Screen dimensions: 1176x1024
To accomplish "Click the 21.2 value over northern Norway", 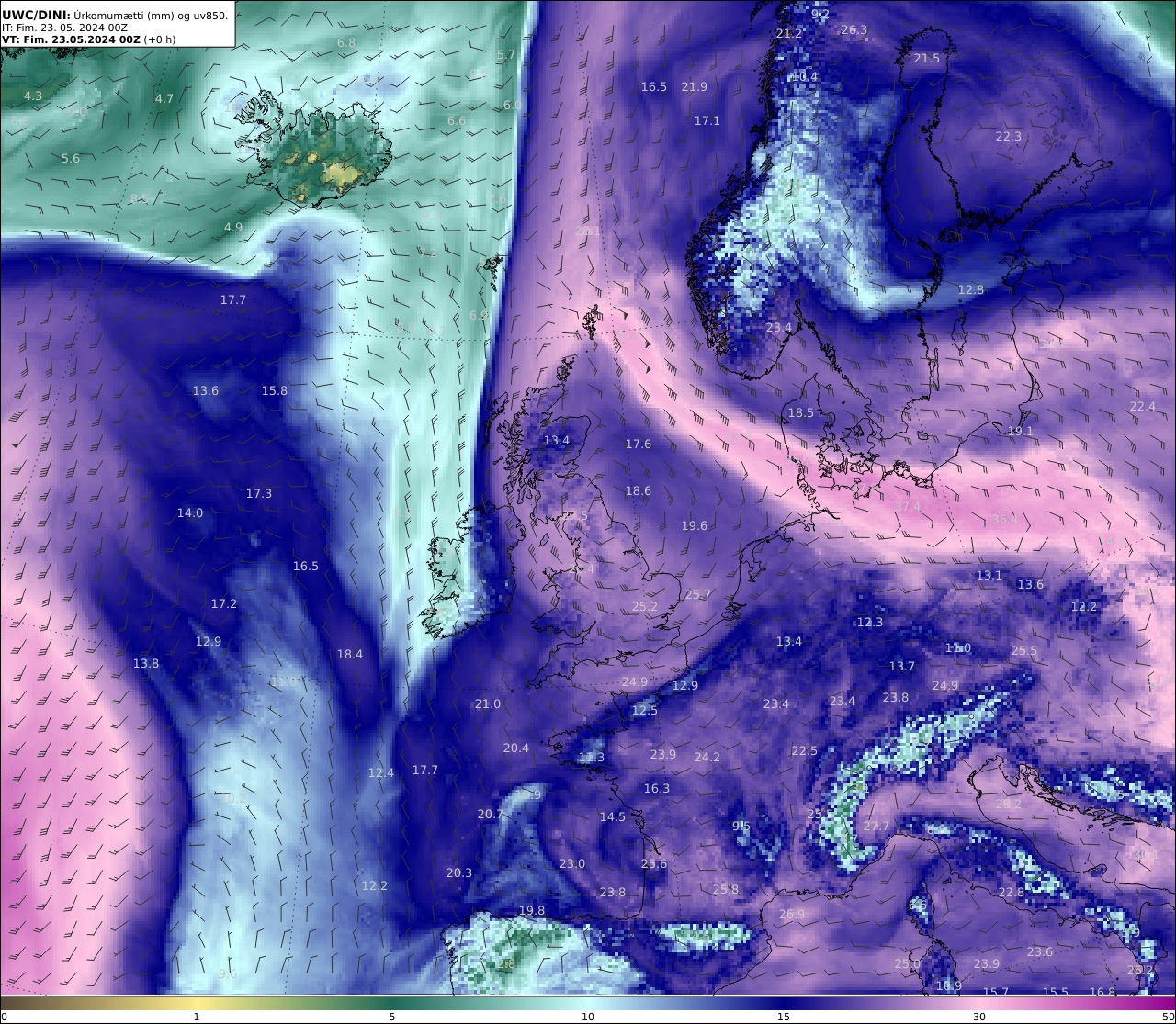I will (x=789, y=33).
